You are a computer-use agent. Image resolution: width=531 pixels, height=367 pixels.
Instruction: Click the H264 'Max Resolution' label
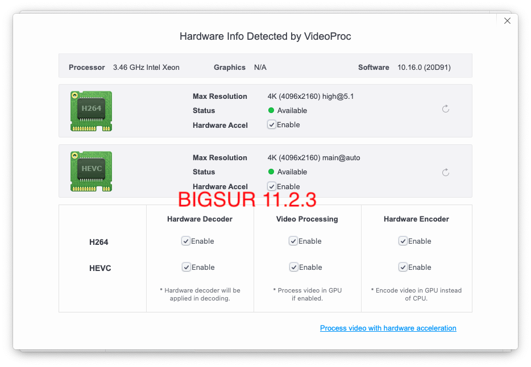(x=220, y=97)
